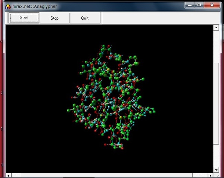The width and height of the screenshot is (224, 178).
Task: Click the center of the molecule model
Action: click(111, 97)
